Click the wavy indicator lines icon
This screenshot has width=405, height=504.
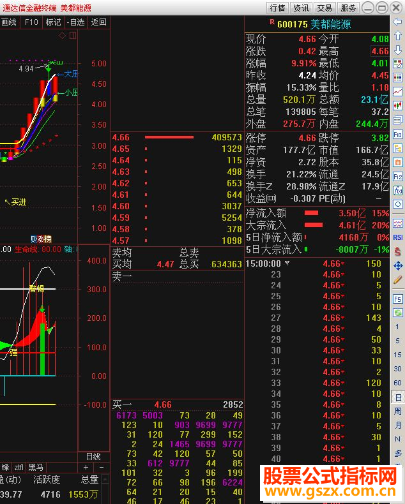coord(397,223)
